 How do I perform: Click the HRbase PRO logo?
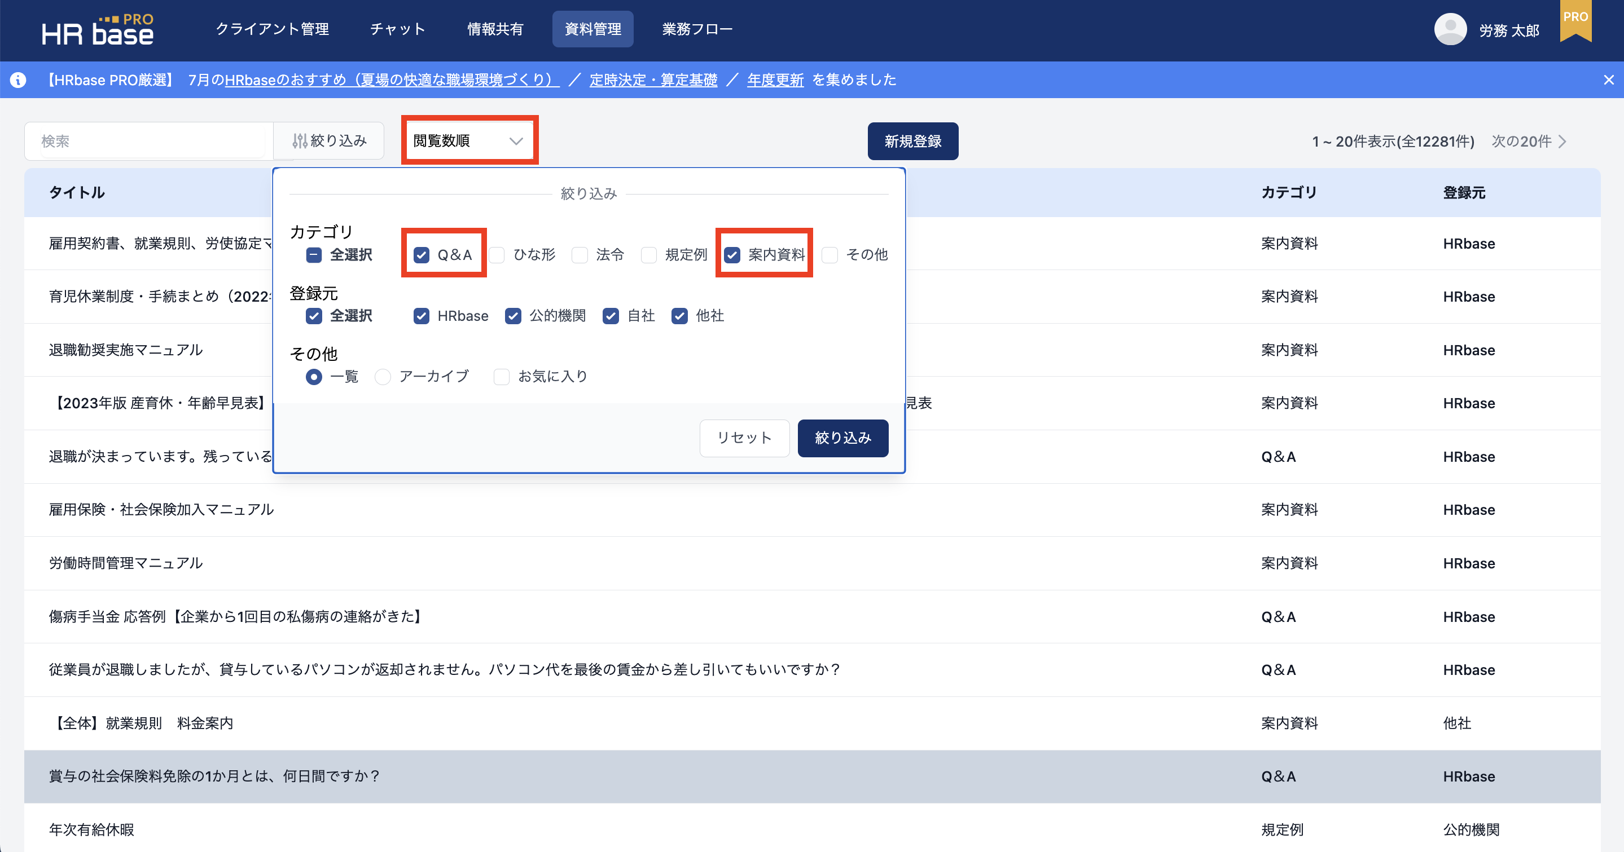coord(98,30)
